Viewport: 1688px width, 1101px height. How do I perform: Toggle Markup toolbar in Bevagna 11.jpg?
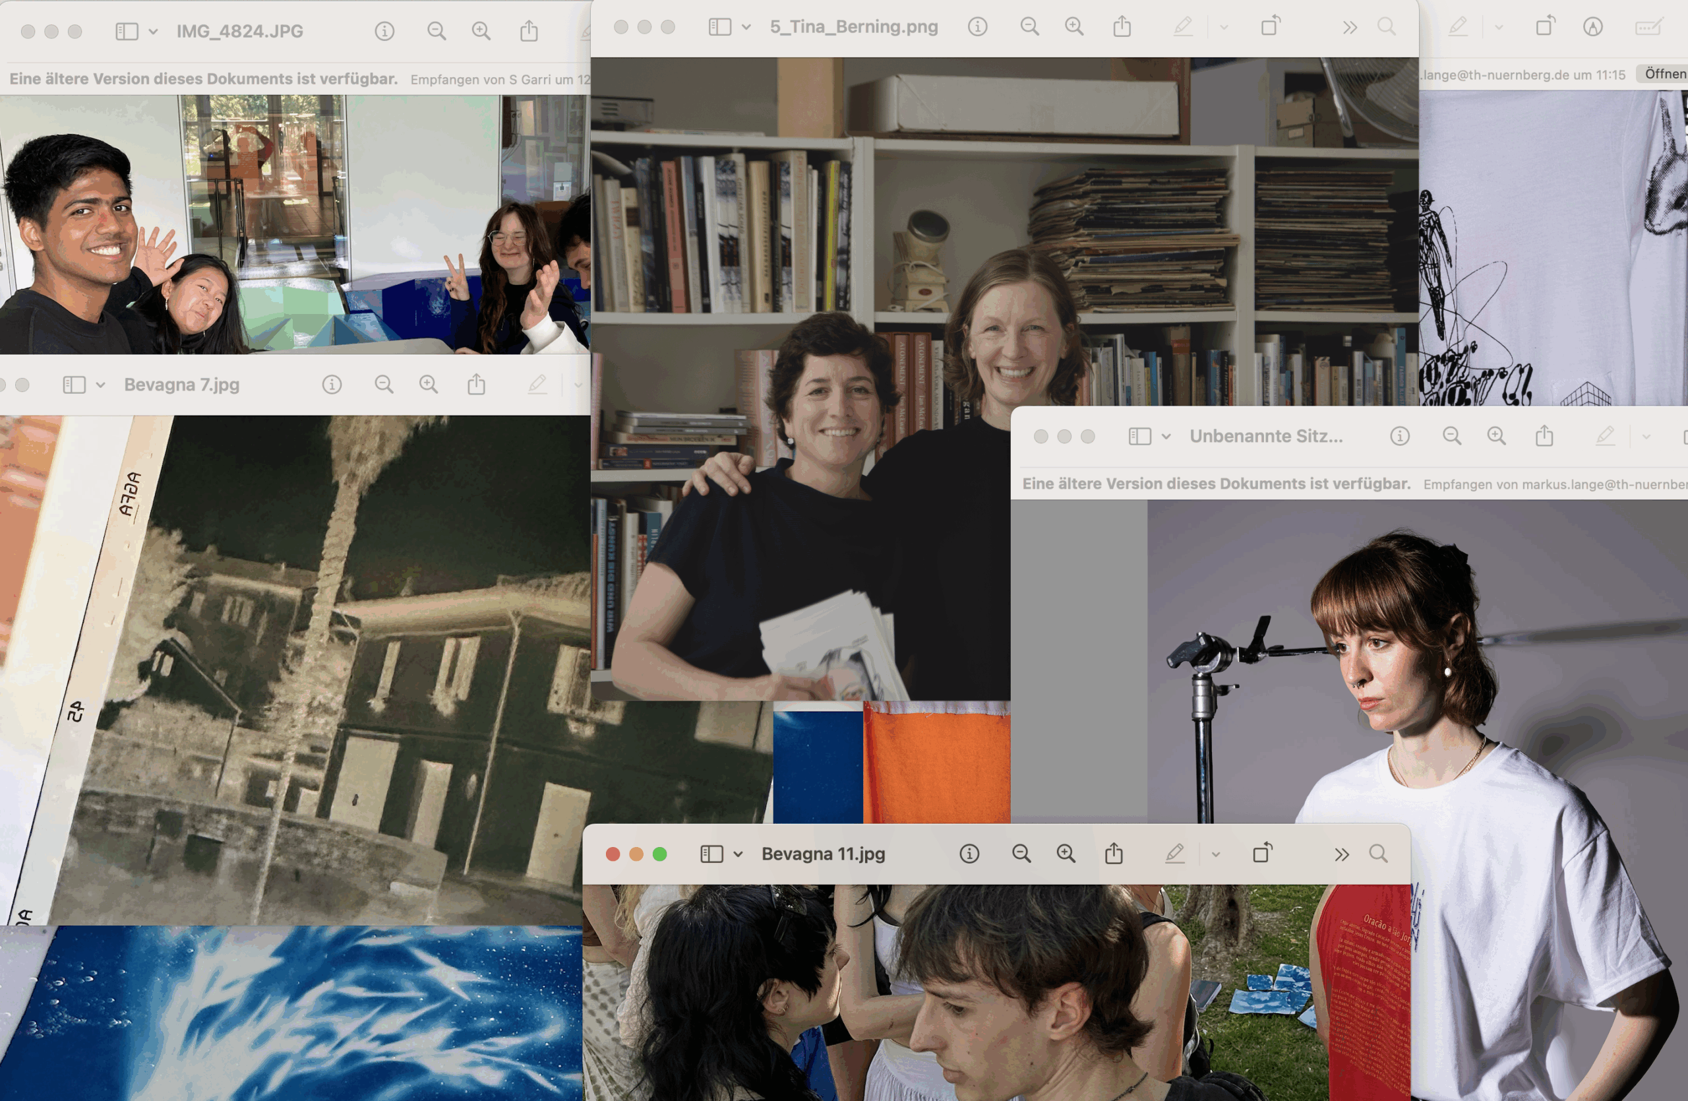1174,854
